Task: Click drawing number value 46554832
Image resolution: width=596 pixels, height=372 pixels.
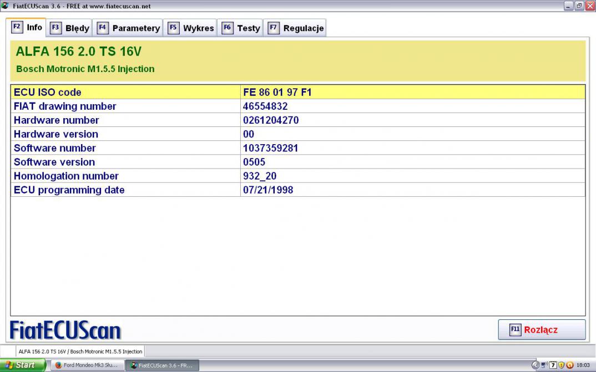Action: point(265,106)
